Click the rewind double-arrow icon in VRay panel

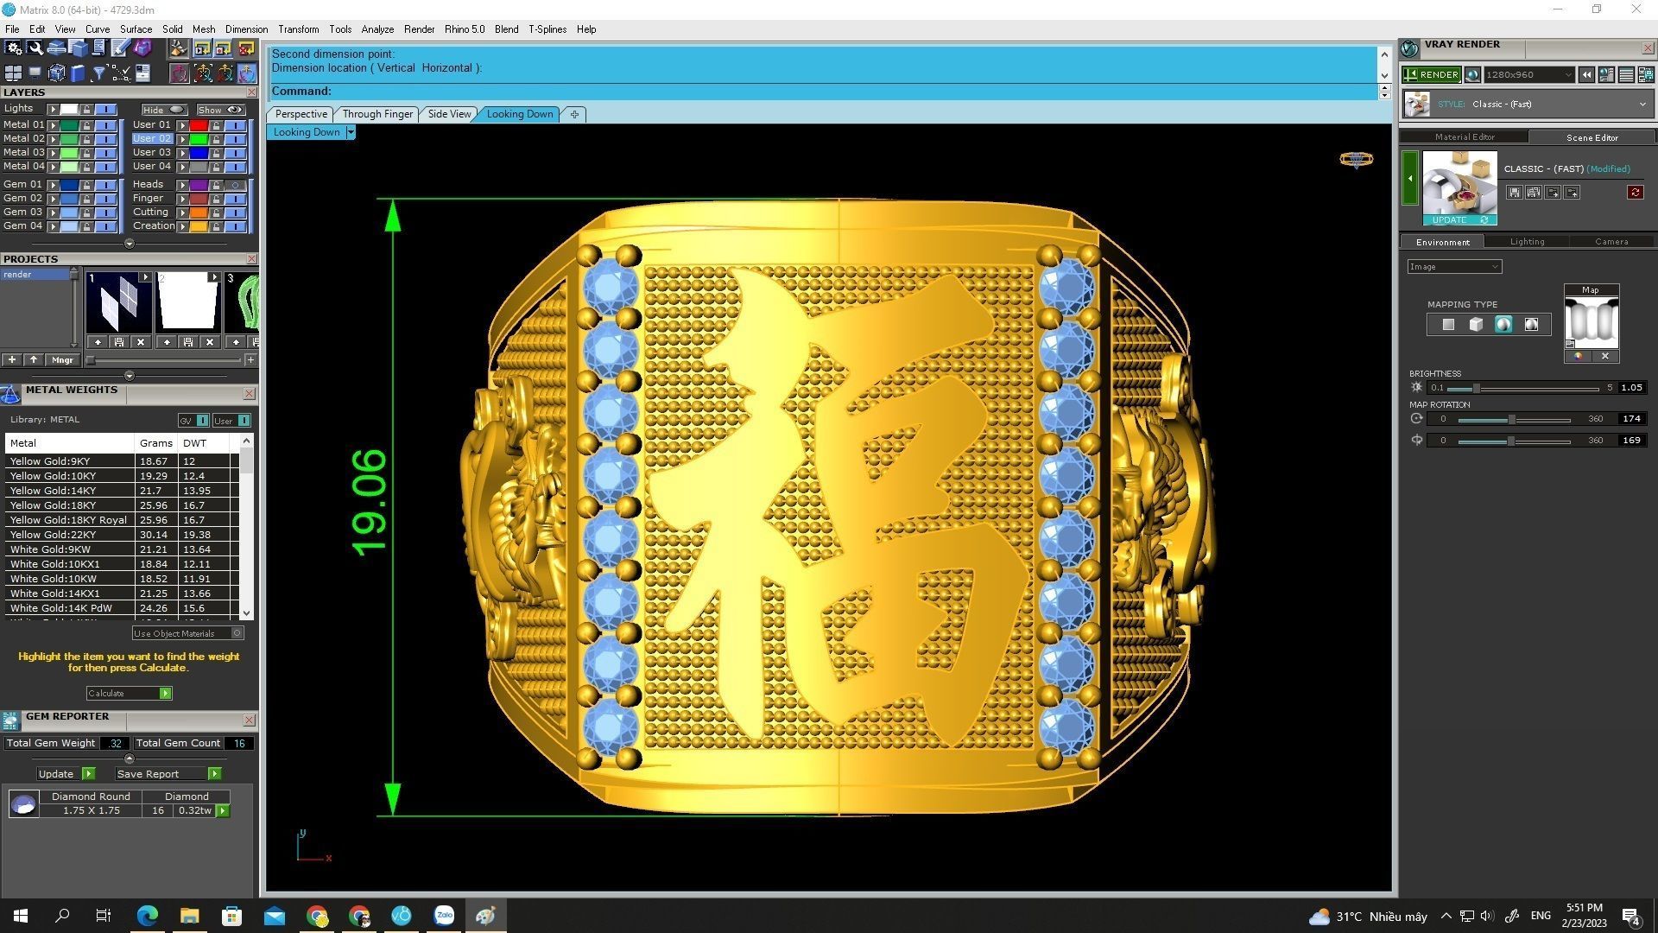(x=1586, y=75)
